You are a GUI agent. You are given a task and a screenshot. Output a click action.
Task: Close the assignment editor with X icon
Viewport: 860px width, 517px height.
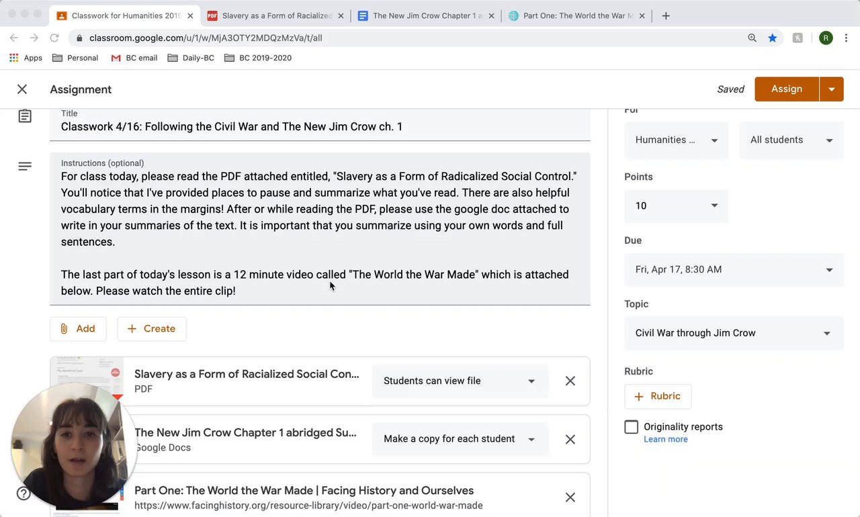pos(22,89)
